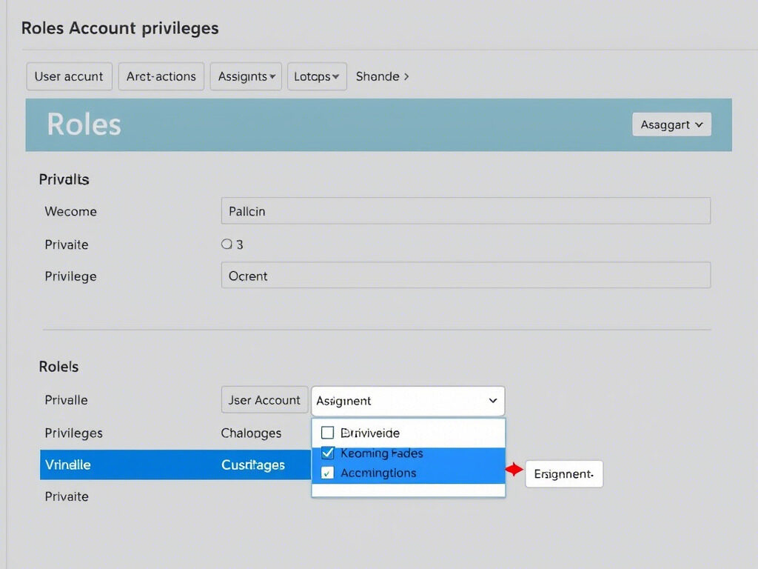
Task: Select the highlighted Vrinalle row
Action: pyautogui.click(x=68, y=465)
